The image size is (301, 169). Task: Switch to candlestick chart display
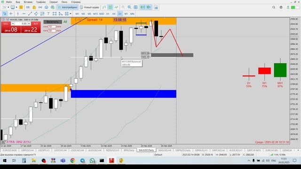click(x=110, y=8)
